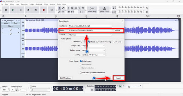The width and height of the screenshot is (183, 96).
Task: Check Trim blank space before first clip
Action: pyautogui.click(x=81, y=73)
